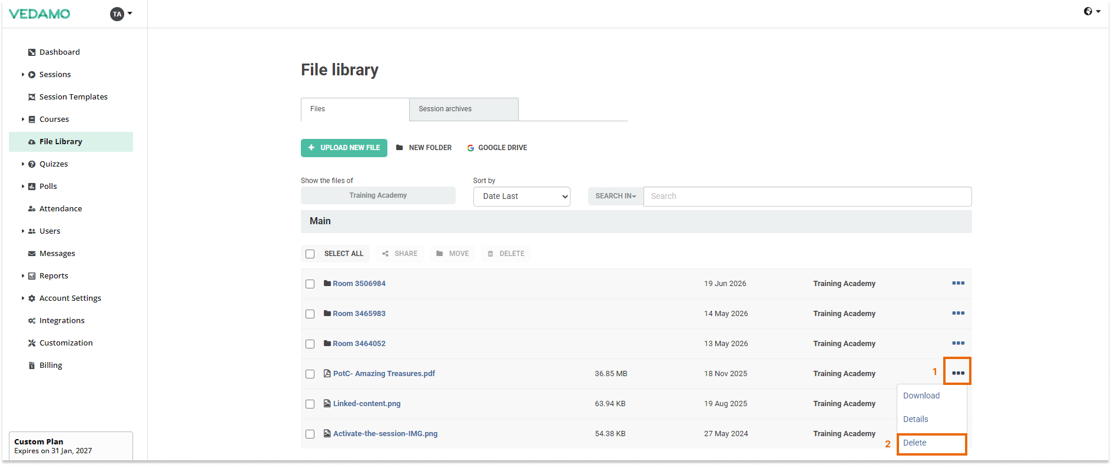Click the Sessions play icon
Image resolution: width=1111 pixels, height=465 pixels.
32,75
